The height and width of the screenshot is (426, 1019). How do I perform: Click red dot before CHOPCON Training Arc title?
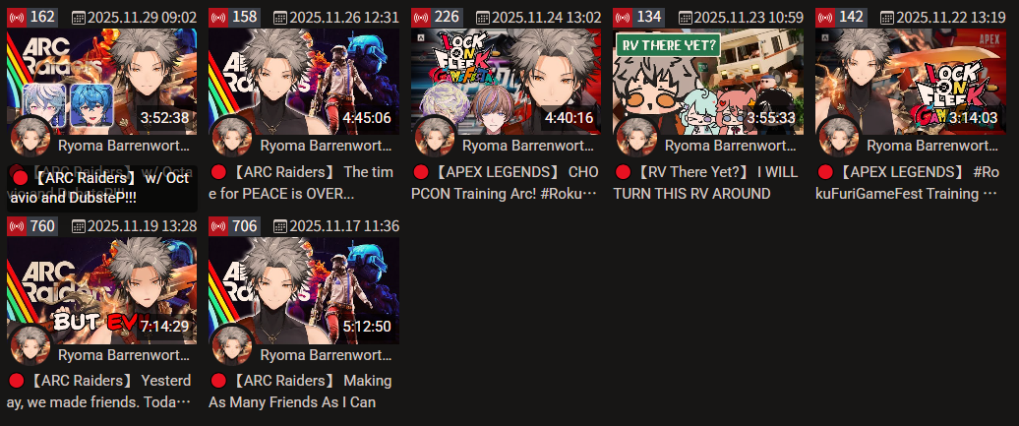tap(421, 172)
